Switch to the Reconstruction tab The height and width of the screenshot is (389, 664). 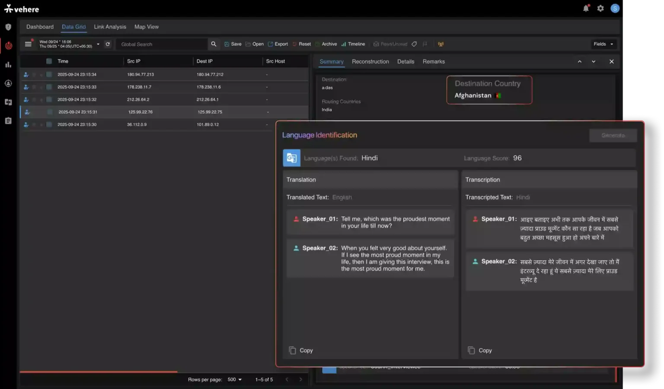pos(370,62)
